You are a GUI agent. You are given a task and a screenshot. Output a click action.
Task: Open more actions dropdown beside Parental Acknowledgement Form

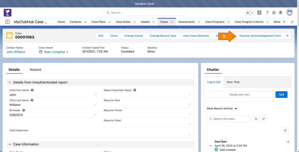[x=288, y=36]
